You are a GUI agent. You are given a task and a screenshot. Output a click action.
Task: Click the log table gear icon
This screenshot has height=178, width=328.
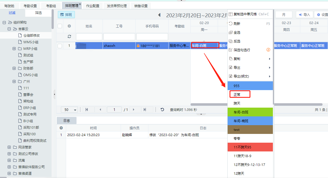61,128
